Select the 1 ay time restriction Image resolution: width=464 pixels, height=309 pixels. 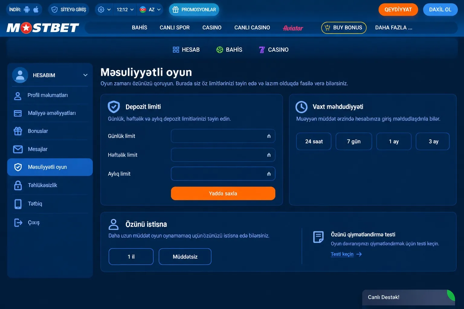394,142
